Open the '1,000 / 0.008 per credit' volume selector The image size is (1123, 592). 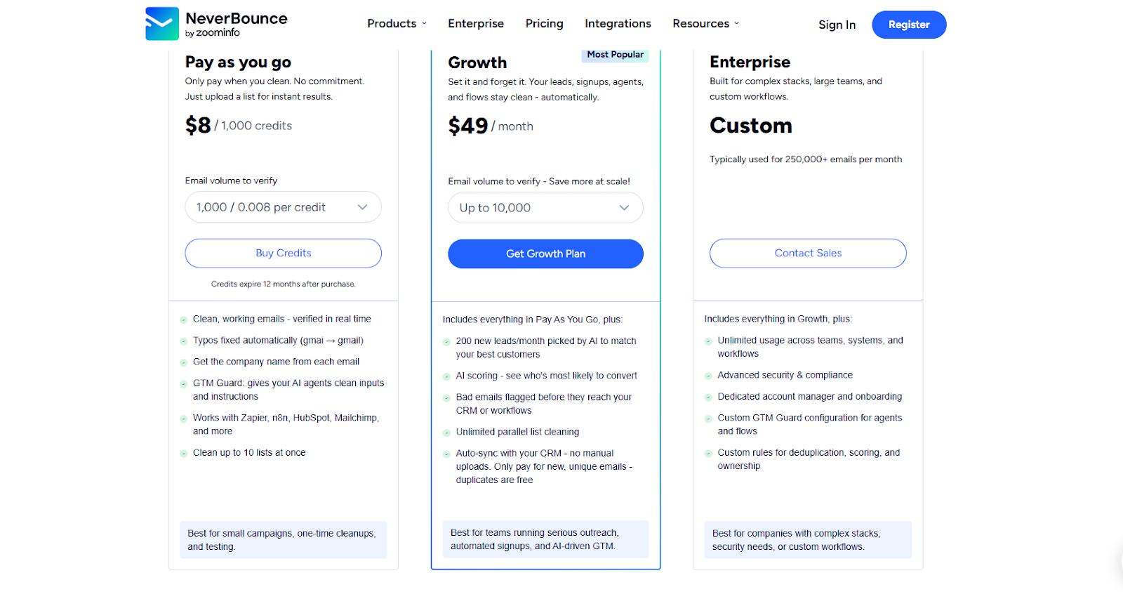coord(283,206)
